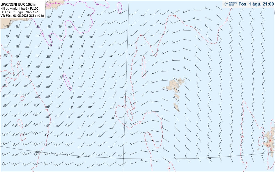Click the Veðurstofa Íslands logo icon
The height and width of the screenshot is (172, 275).
tap(226, 4)
